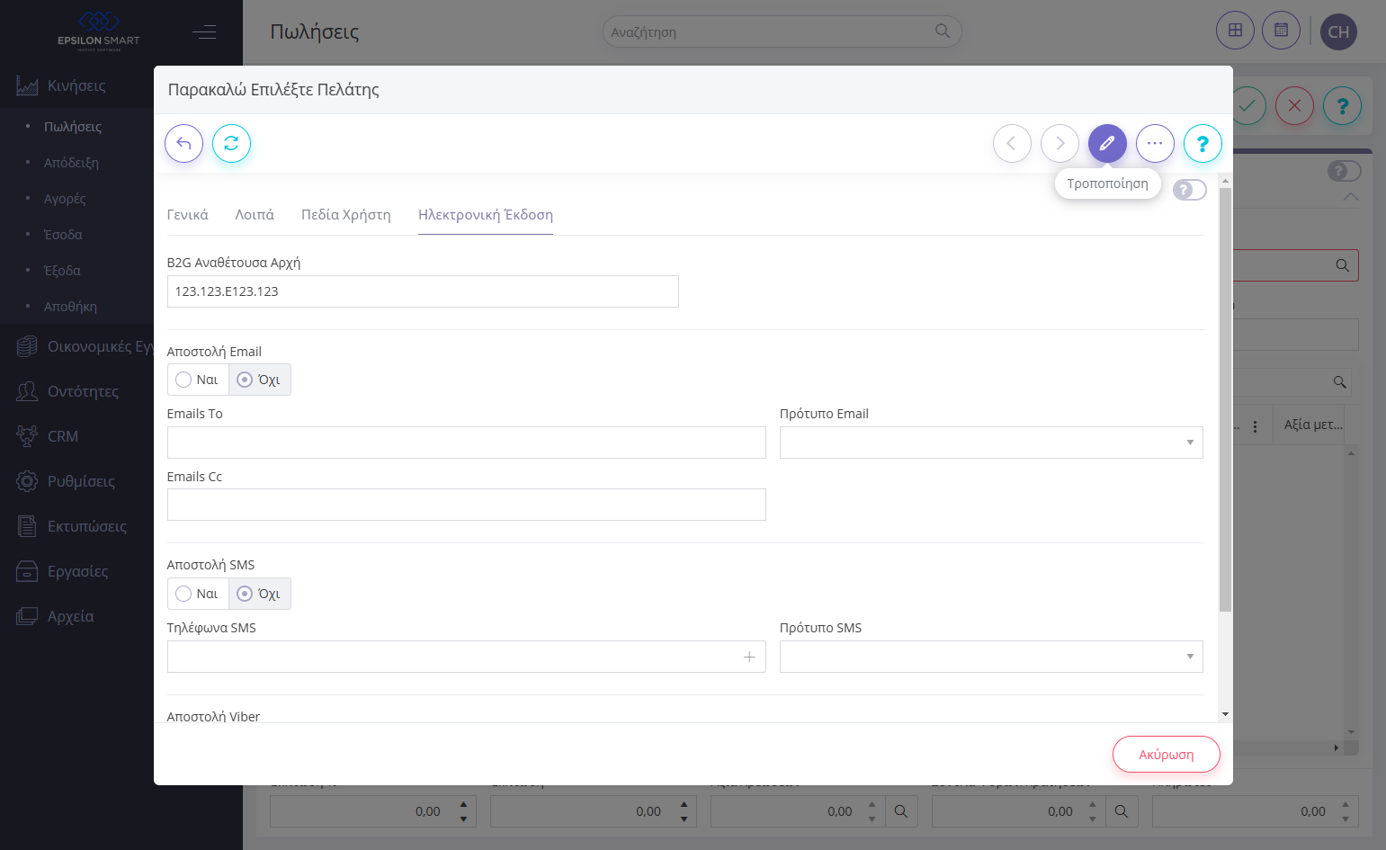Select Όχι for Αποστολή Email
Viewport: 1386px width, 850px height.
259,380
